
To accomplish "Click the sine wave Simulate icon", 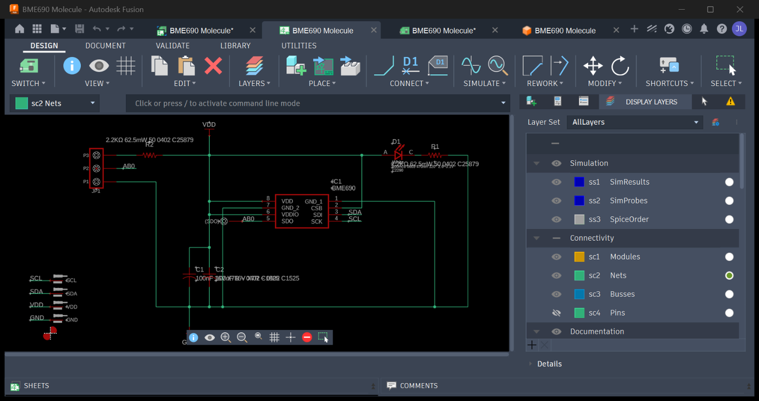I will pos(471,66).
